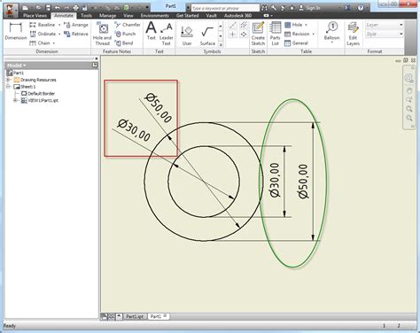Switch to the Place Views tab
The width and height of the screenshot is (420, 333).
35,16
